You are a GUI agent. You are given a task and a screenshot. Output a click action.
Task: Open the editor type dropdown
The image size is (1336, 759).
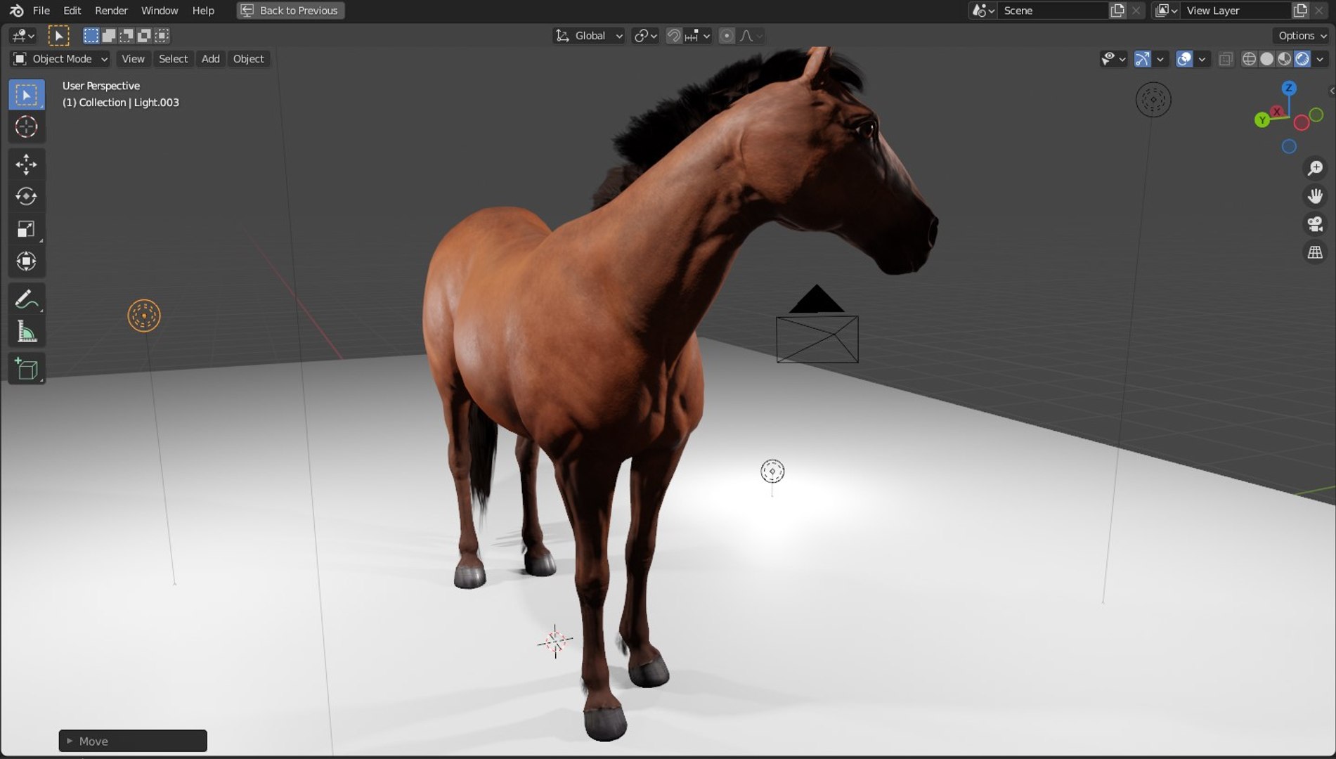[22, 36]
